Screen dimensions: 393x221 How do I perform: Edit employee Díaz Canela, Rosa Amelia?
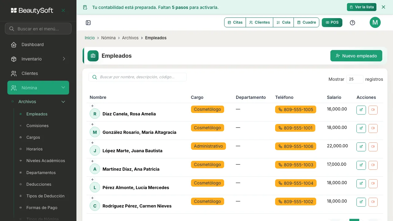click(361, 110)
